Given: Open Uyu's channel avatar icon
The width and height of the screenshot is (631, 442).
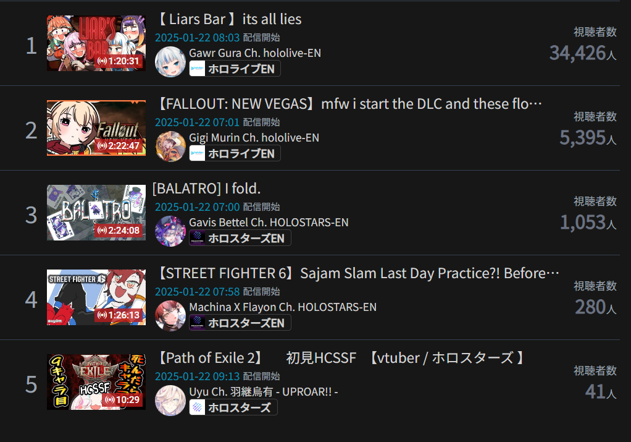Looking at the screenshot, I should pyautogui.click(x=170, y=400).
